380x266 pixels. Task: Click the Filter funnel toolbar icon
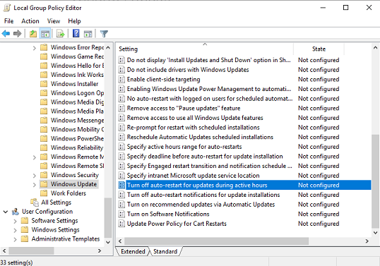pos(104,33)
